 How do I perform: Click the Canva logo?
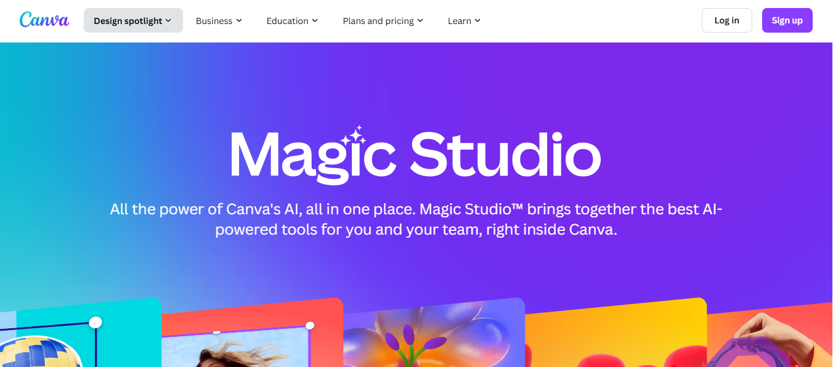[44, 20]
